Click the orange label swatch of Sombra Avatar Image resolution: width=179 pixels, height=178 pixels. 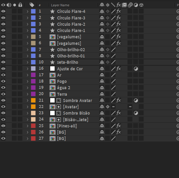pyautogui.click(x=33, y=100)
